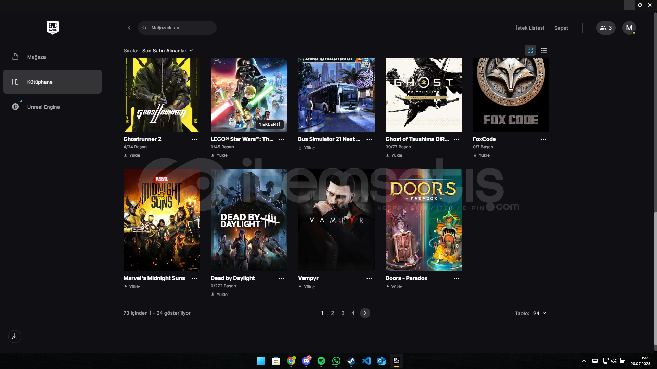Open İstek Listesi wishlist

click(x=530, y=28)
